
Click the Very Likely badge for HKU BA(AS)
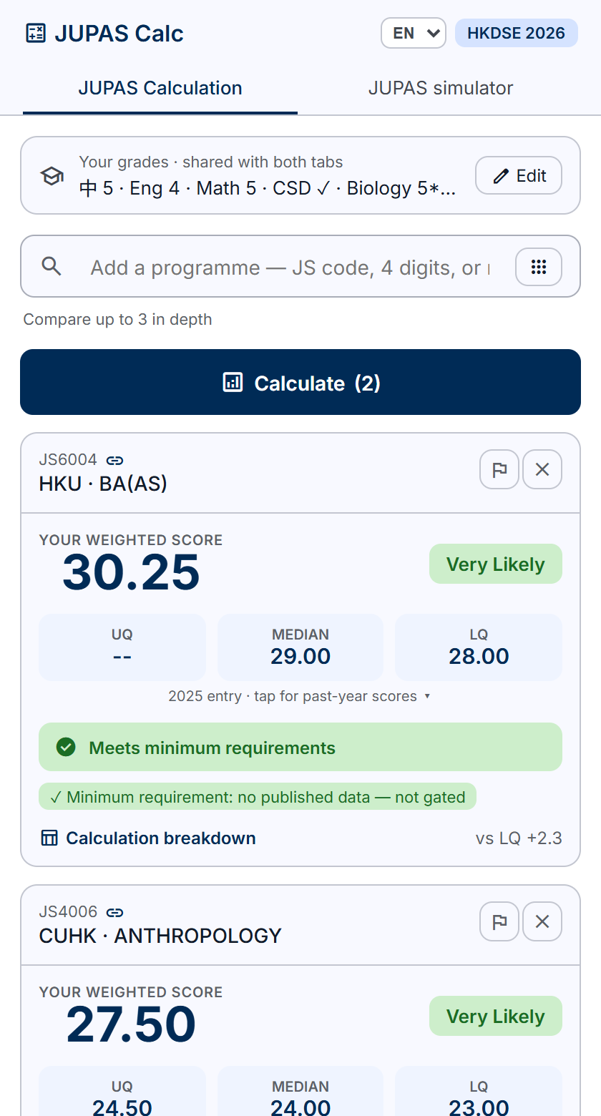(x=496, y=564)
